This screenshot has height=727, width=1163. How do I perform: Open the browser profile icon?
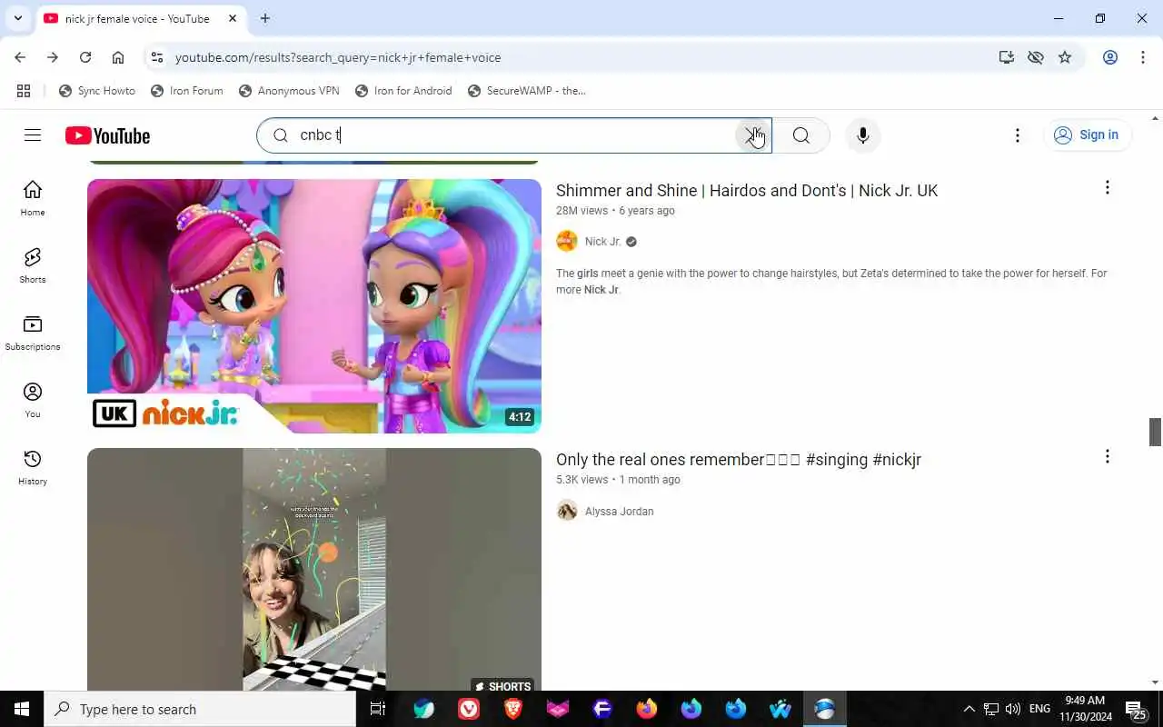[x=1110, y=57]
